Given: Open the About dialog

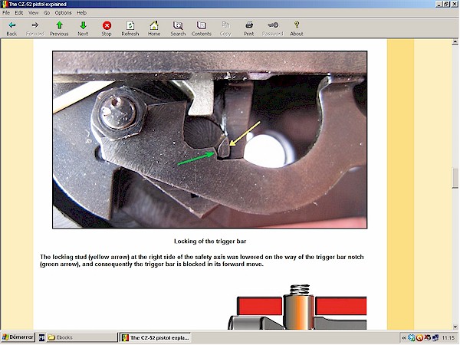Looking at the screenshot, I should 297,28.
